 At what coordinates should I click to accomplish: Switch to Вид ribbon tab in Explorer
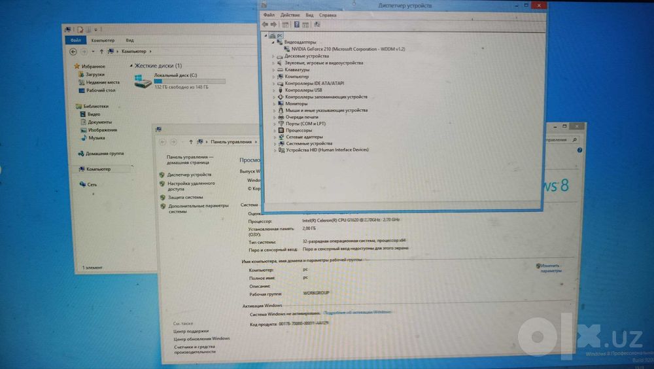pos(129,41)
